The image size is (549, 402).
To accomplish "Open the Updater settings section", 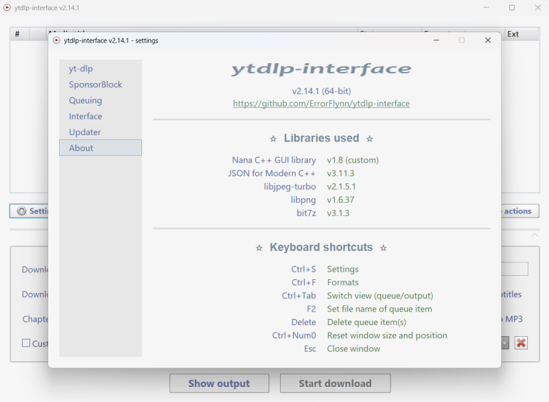I will pyautogui.click(x=84, y=132).
